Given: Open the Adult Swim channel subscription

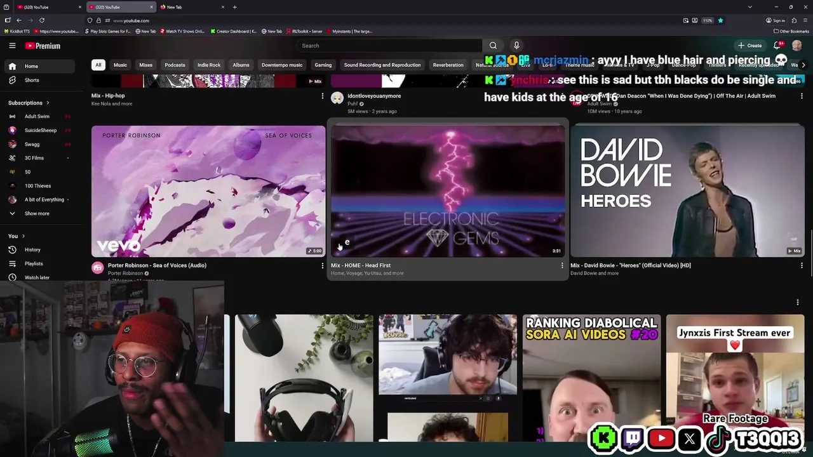Looking at the screenshot, I should pyautogui.click(x=41, y=116).
